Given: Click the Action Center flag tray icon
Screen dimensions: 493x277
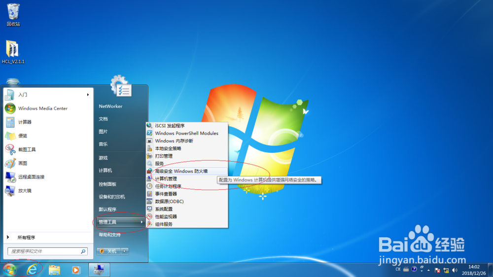Looking at the screenshot, I should [437, 270].
